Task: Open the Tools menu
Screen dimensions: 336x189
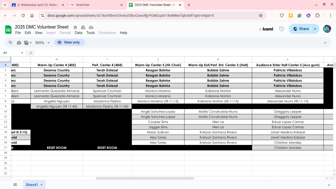Action: (91, 33)
